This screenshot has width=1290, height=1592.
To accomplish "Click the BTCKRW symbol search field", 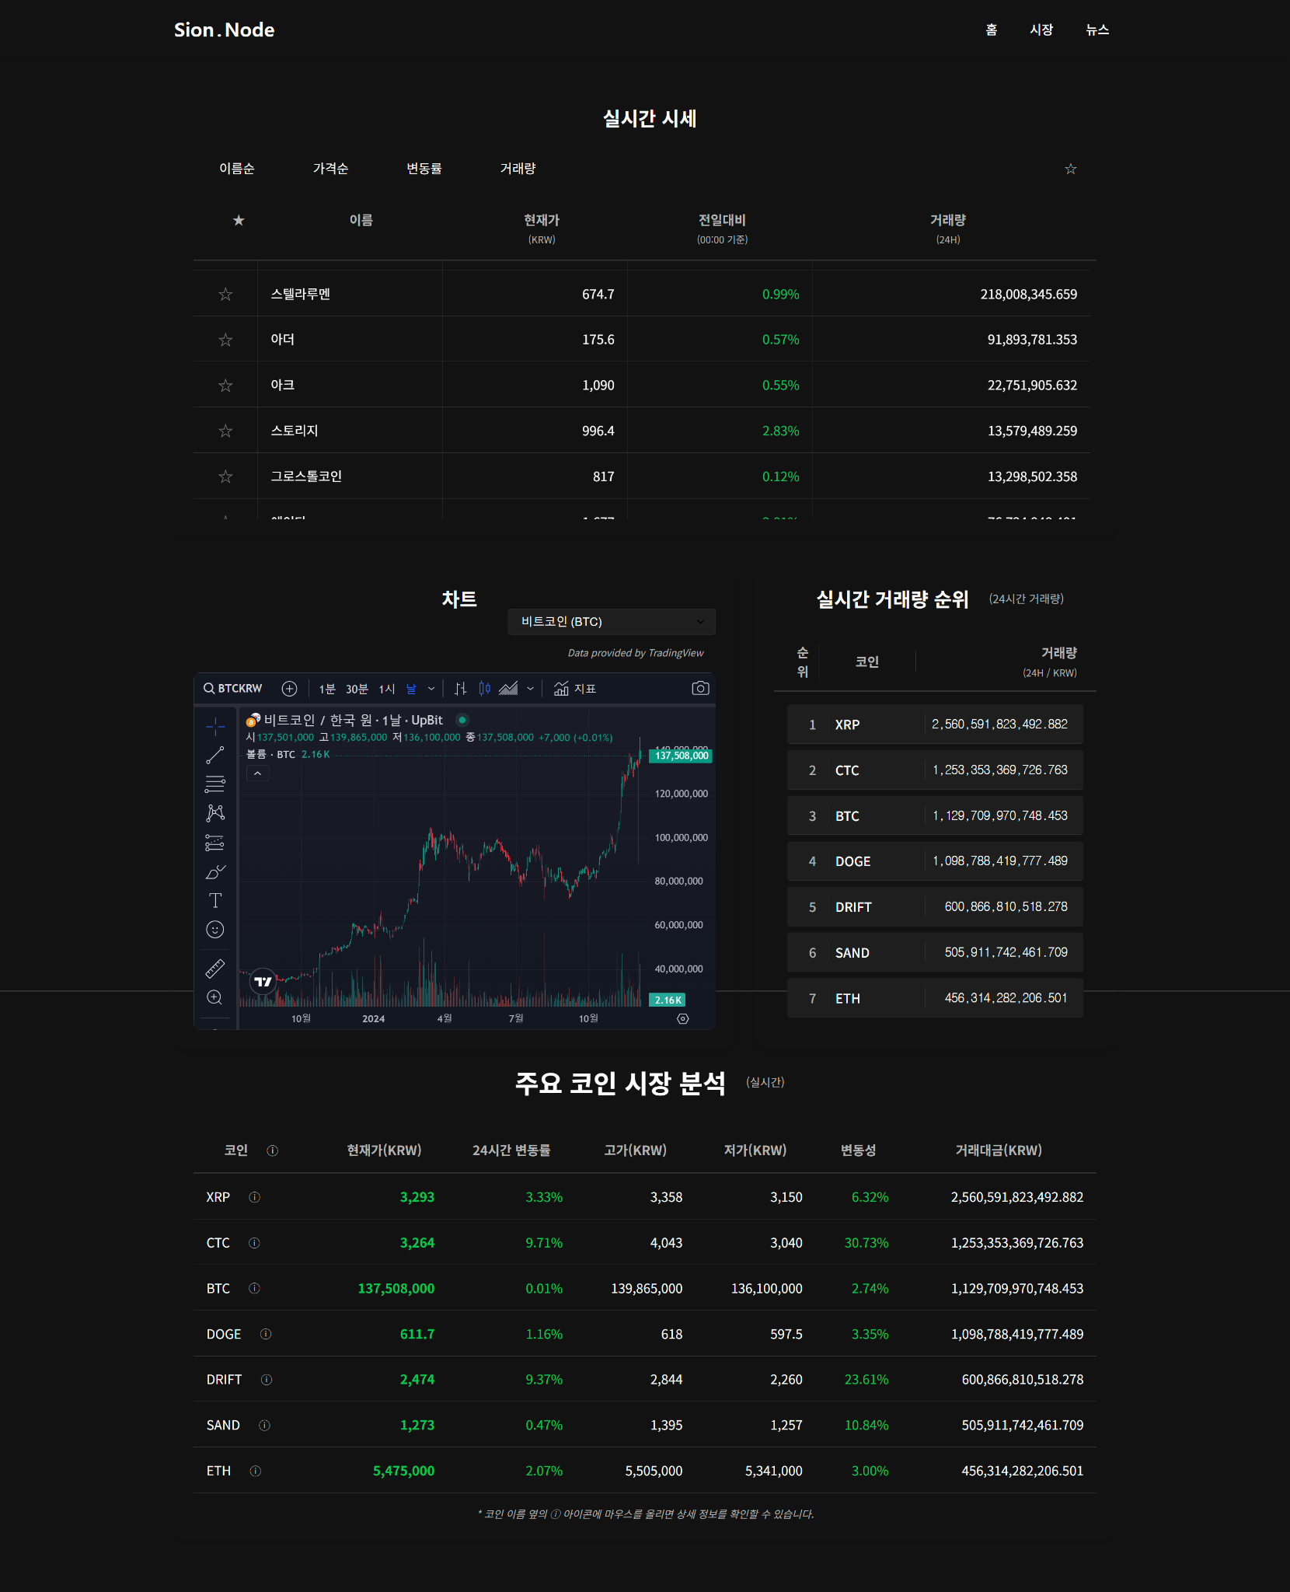I will tap(233, 689).
